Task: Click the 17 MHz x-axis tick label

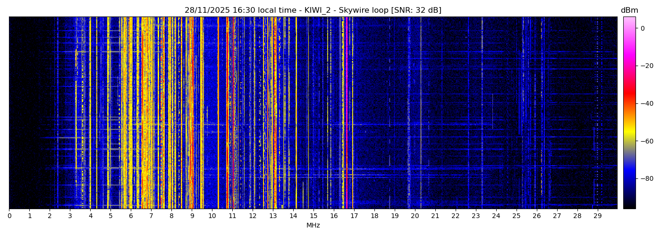Action: tap(354, 216)
